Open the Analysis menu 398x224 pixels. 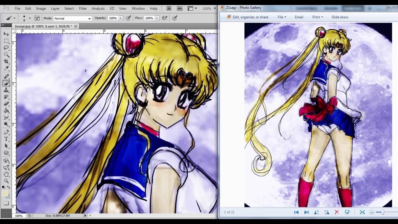point(98,8)
